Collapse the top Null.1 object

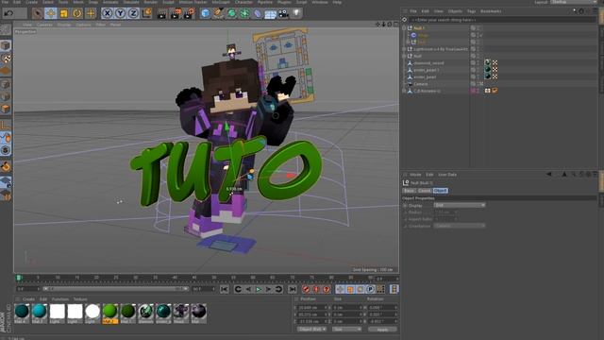click(404, 28)
